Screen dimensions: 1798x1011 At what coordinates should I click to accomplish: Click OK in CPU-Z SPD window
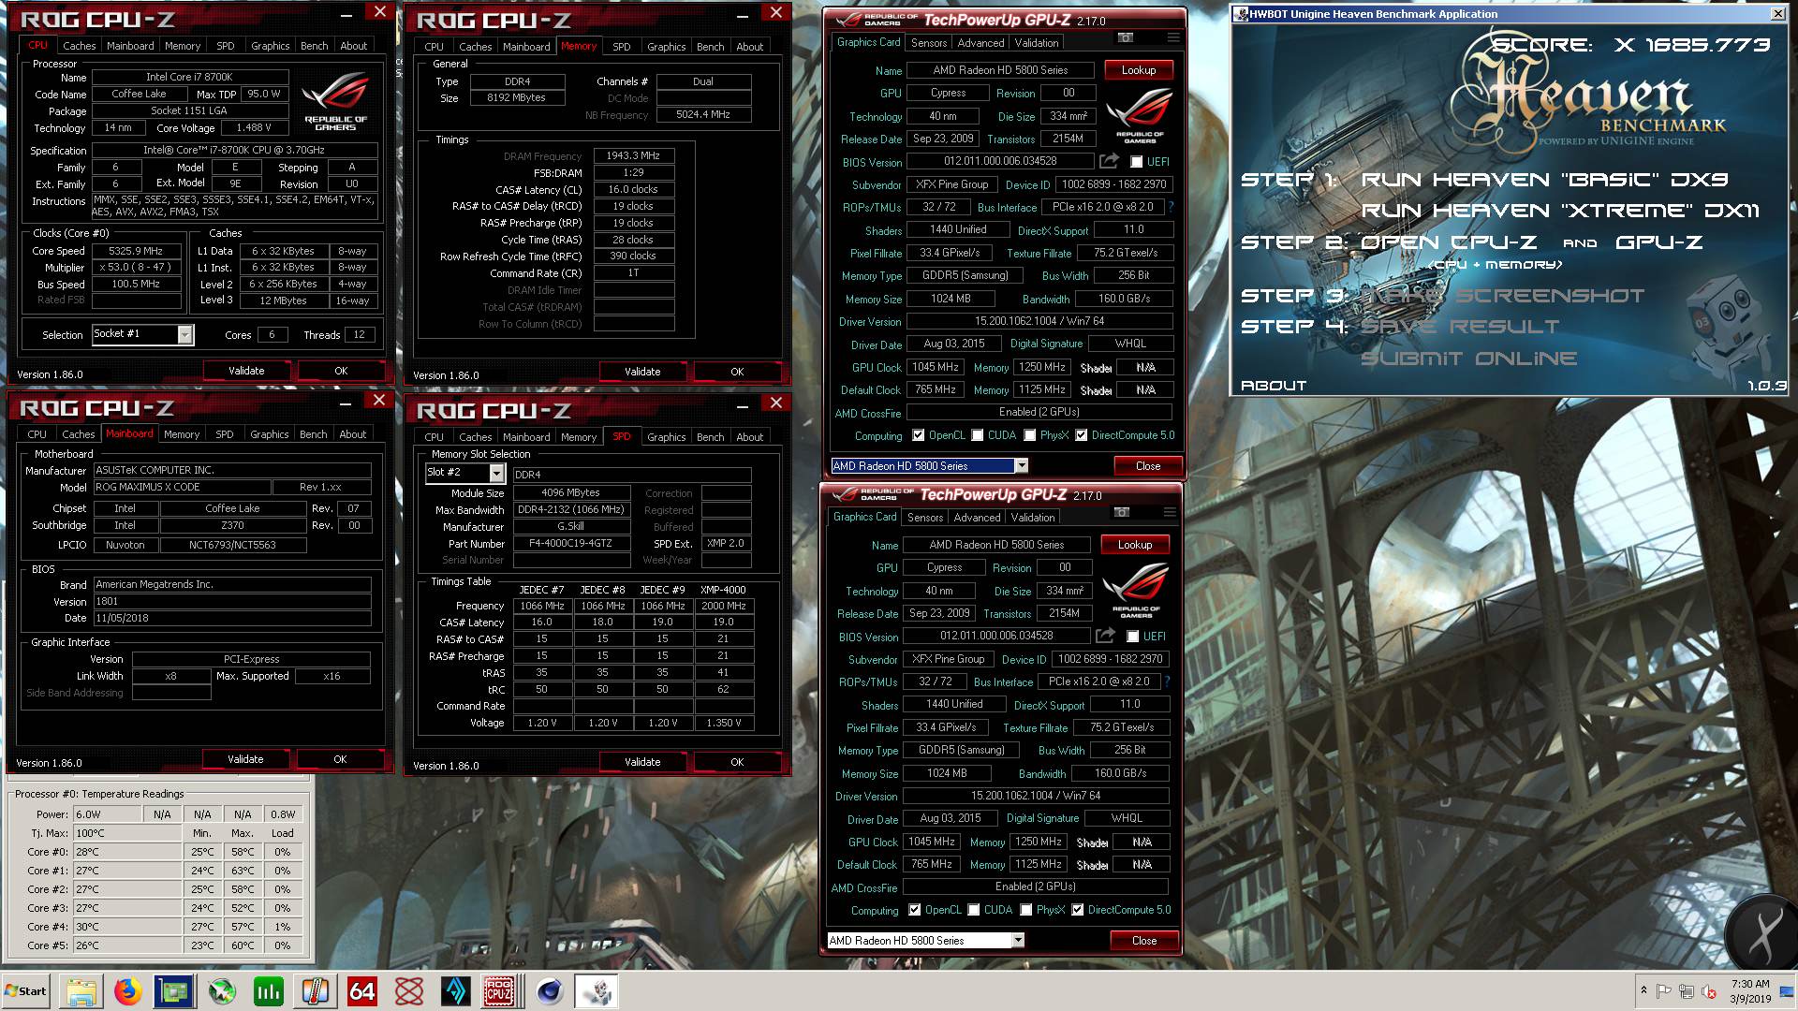click(737, 762)
